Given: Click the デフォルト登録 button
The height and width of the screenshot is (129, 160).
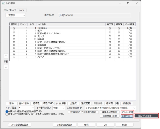Looking at the screenshot, I should (x=127, y=112).
